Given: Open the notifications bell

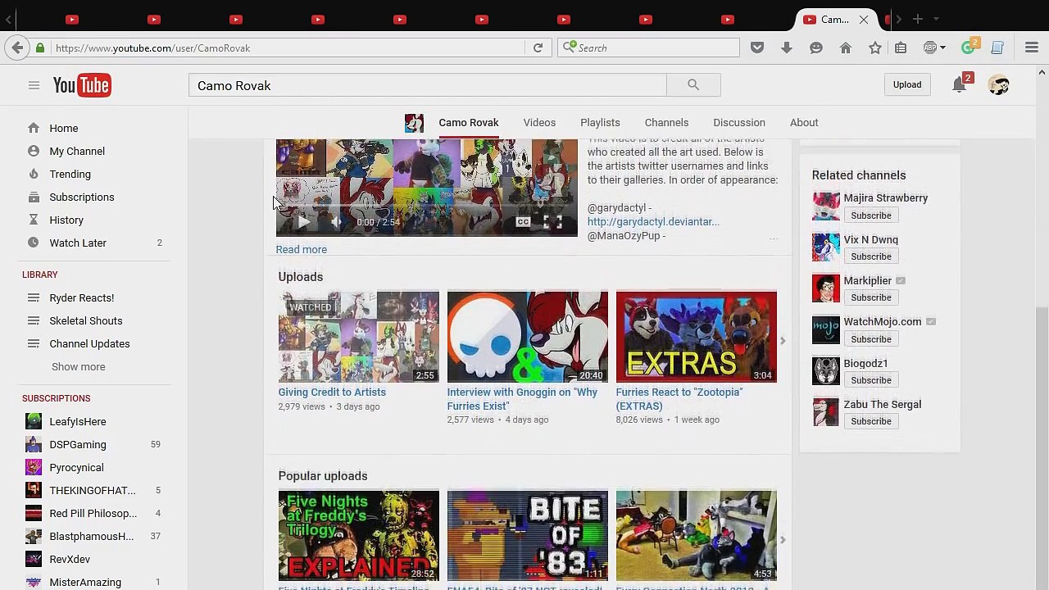Looking at the screenshot, I should coord(959,84).
